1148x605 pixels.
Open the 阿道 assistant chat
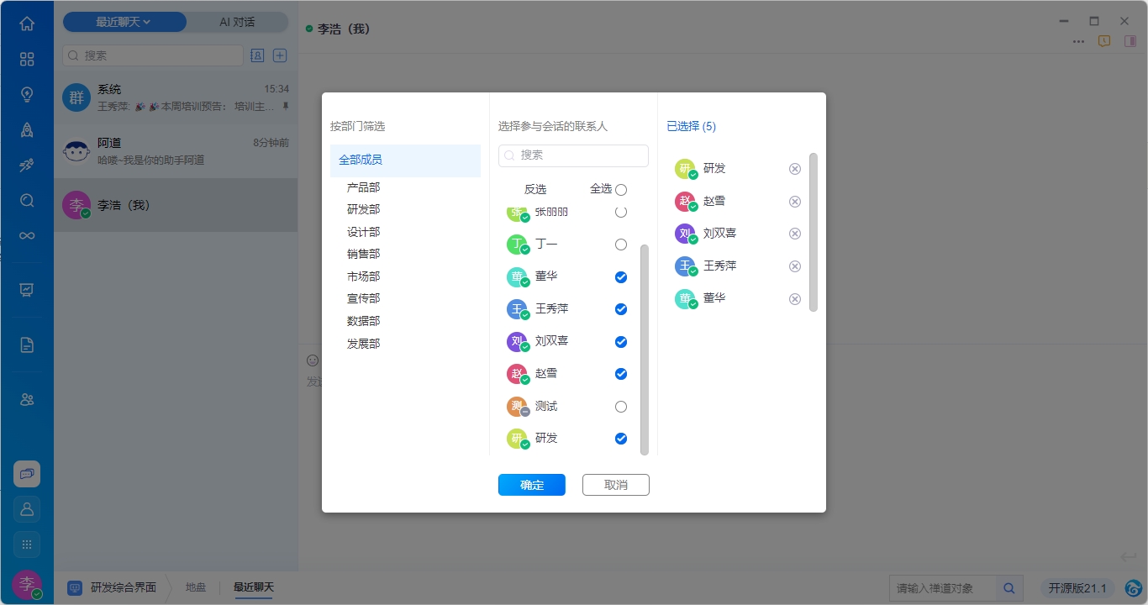click(x=176, y=151)
